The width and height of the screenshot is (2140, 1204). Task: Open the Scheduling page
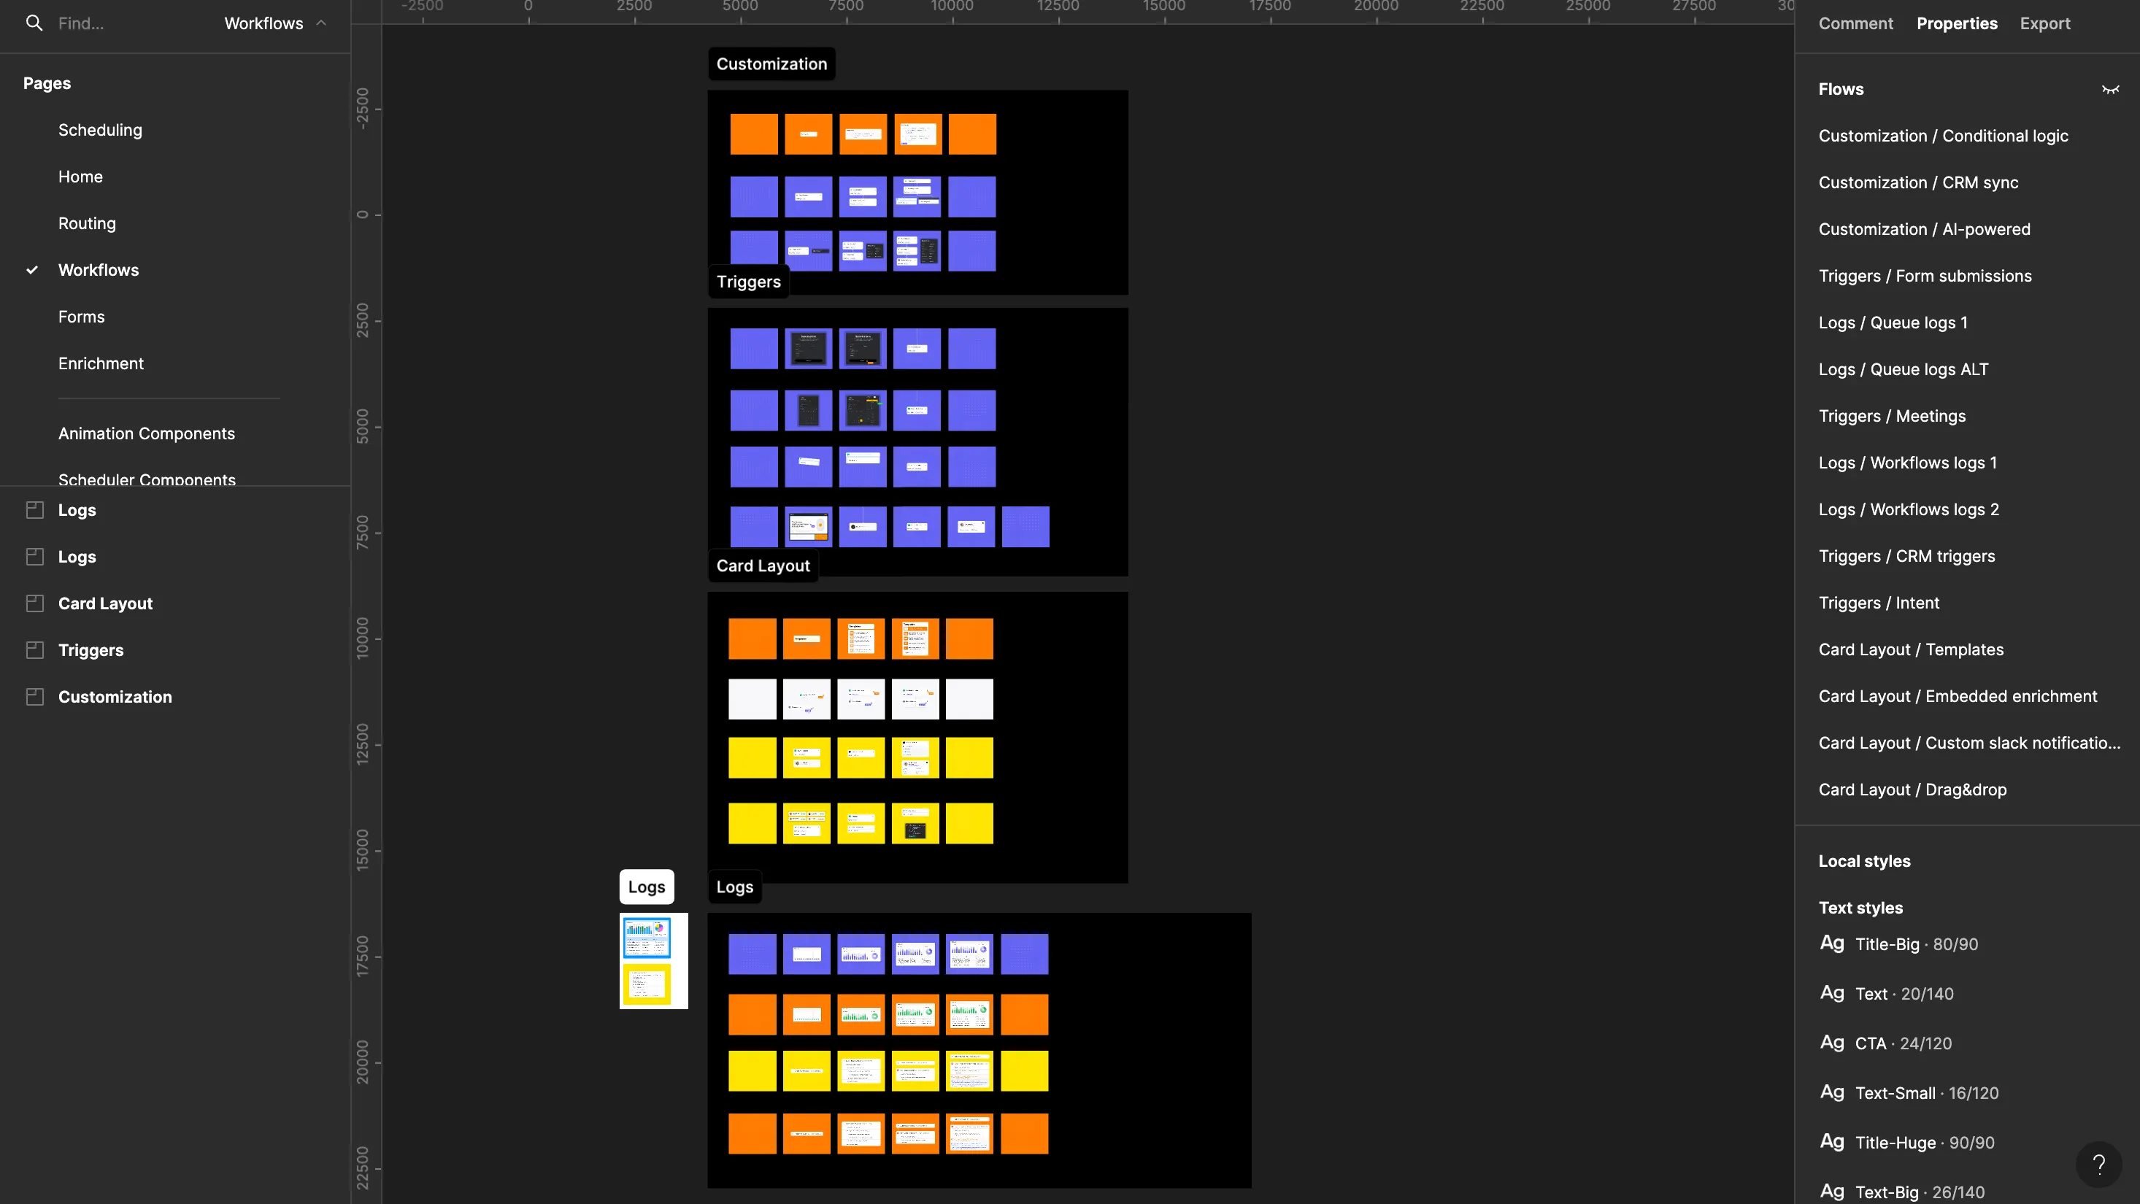[100, 131]
